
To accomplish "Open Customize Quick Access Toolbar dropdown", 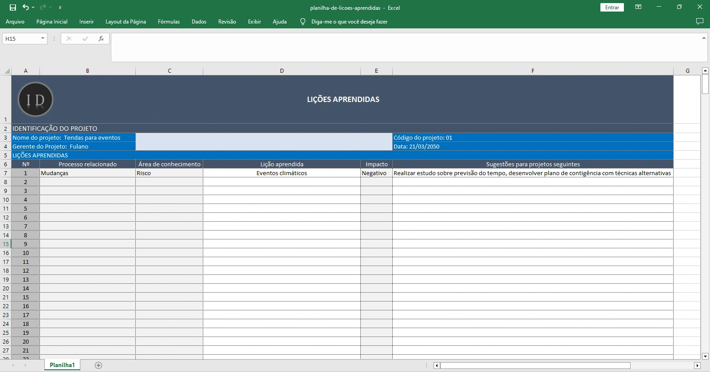I will [x=60, y=8].
